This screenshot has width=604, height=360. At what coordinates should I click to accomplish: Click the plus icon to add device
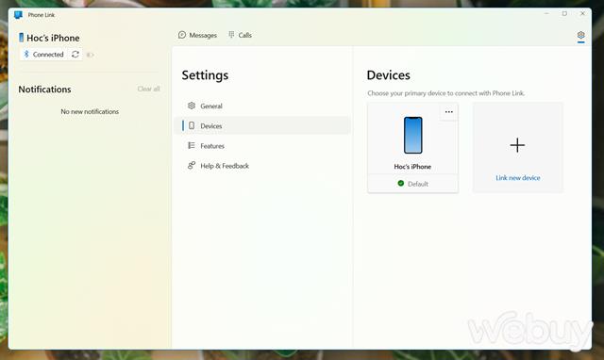[517, 145]
